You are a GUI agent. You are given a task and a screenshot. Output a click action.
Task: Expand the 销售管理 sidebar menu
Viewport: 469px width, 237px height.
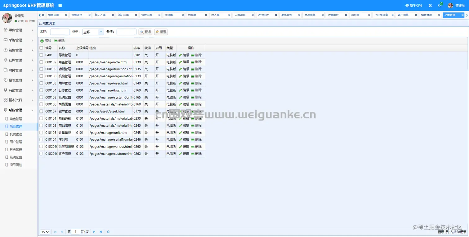coord(19,50)
